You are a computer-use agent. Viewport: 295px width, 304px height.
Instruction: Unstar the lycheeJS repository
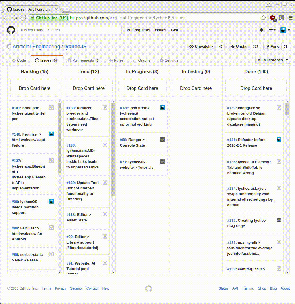[x=239, y=47]
